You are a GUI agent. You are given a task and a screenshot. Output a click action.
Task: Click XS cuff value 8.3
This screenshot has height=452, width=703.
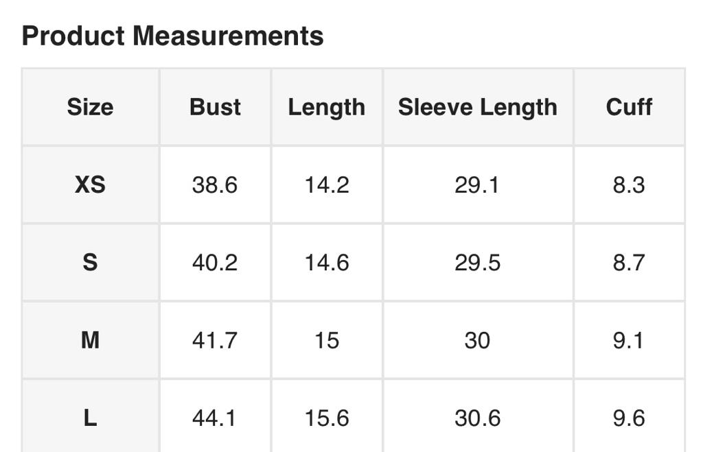pyautogui.click(x=629, y=185)
